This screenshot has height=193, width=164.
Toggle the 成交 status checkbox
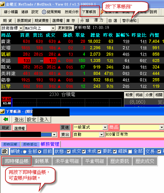(69, 152)
